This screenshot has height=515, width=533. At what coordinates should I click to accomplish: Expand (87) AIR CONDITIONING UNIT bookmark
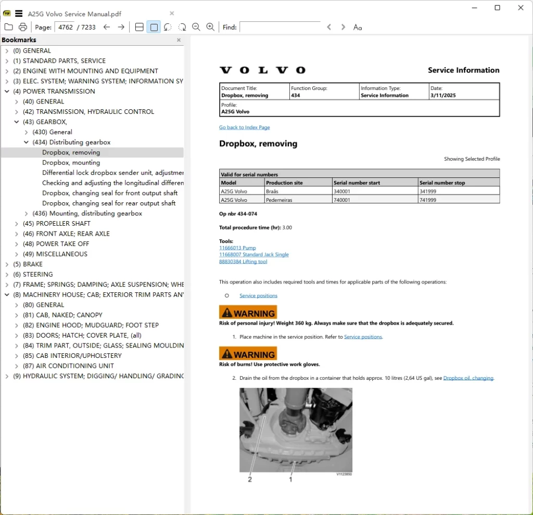tap(16, 366)
